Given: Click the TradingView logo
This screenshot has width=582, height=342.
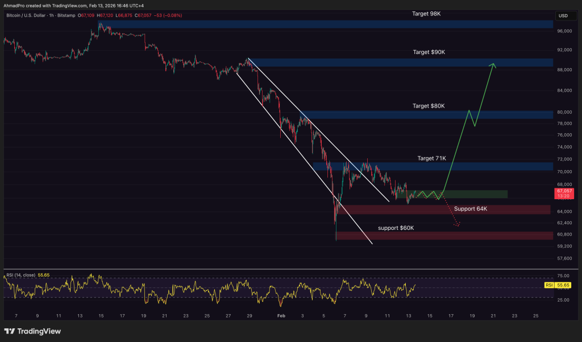Looking at the screenshot, I should 32,331.
